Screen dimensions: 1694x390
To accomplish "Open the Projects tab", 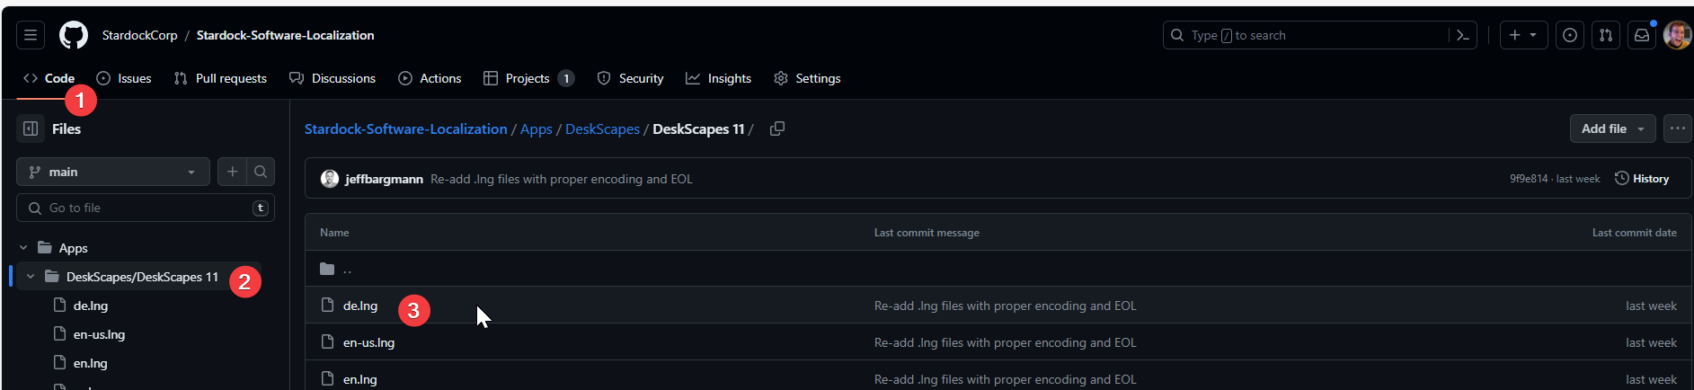I will click(528, 78).
